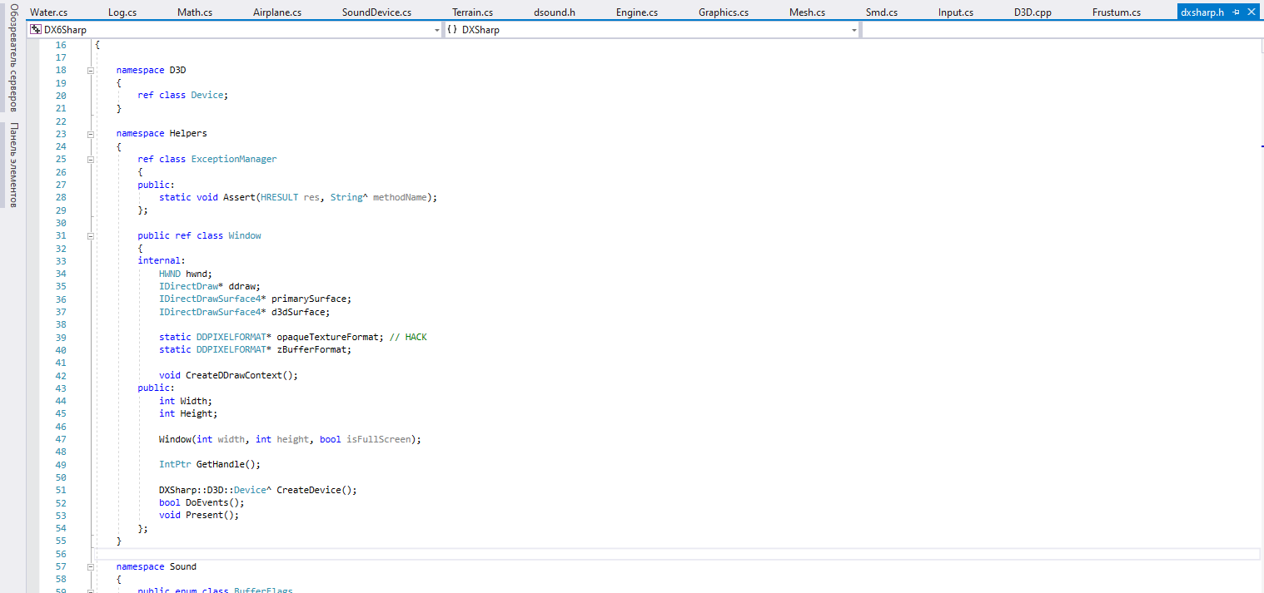
Task: Collapse namespace D3D at line 18
Action: pyautogui.click(x=90, y=71)
